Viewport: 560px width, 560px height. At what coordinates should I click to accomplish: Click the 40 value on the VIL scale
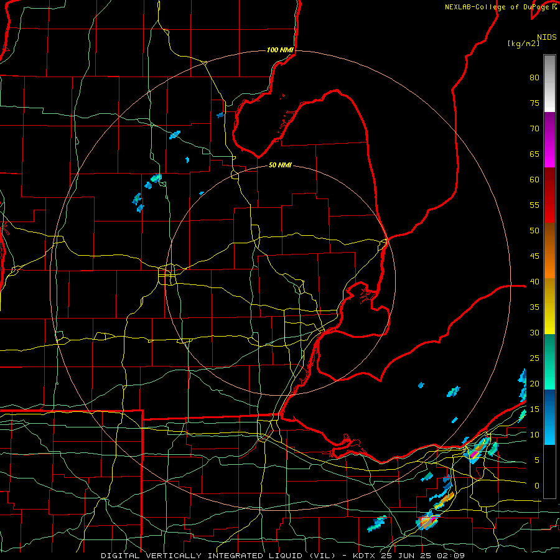coord(534,282)
